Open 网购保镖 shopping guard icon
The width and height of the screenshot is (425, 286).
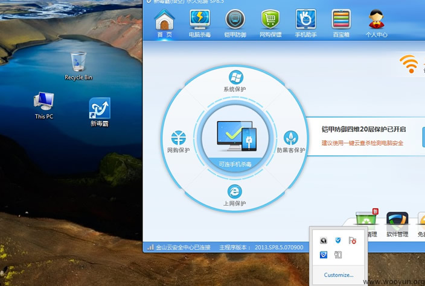point(270,23)
